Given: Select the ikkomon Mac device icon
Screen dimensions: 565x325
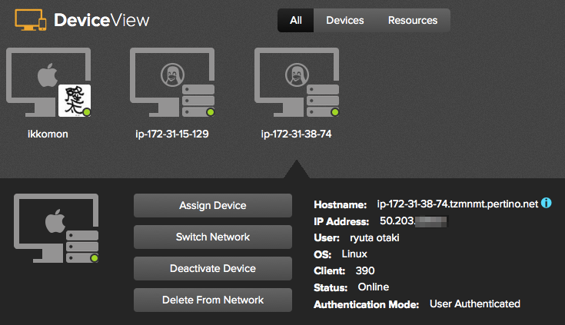Looking at the screenshot, I should pyautogui.click(x=48, y=82).
